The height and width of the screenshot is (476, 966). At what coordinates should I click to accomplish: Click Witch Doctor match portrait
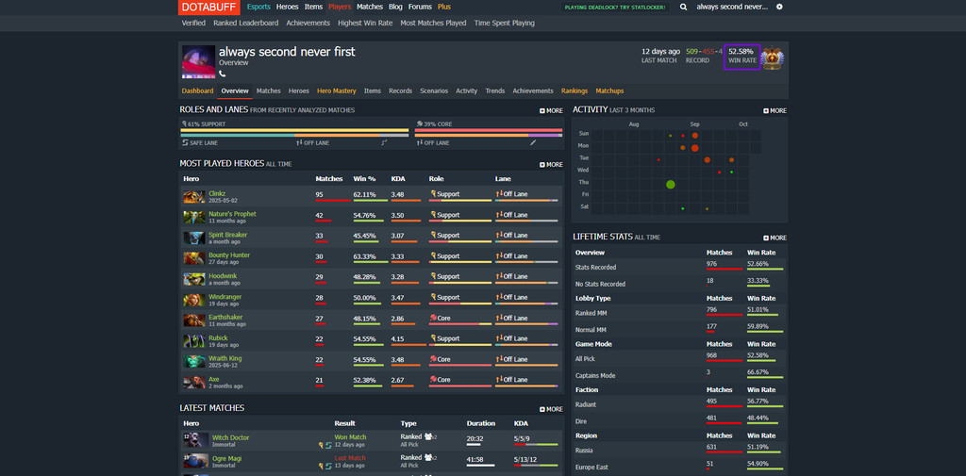click(x=196, y=440)
